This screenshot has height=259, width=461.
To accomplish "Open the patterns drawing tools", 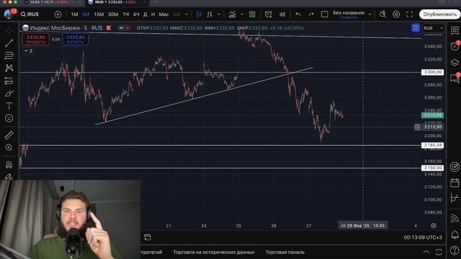I will tap(9, 68).
